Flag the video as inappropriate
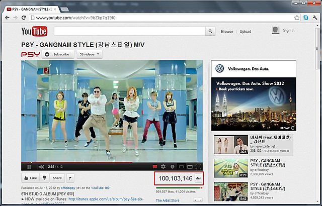The height and width of the screenshot is (206, 322). (70, 178)
